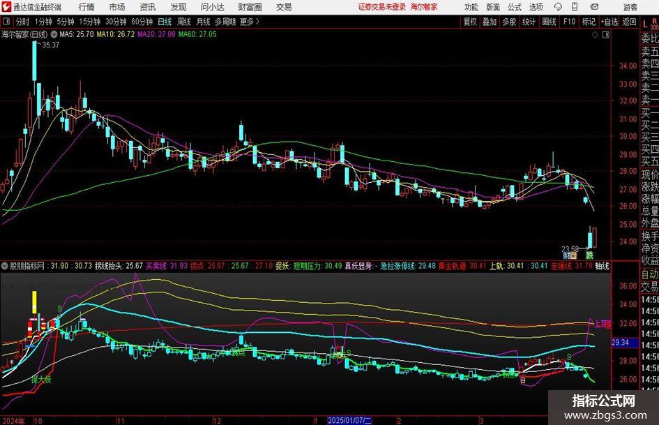Click the 35.37 high price label
This screenshot has height=425, width=659.
coord(51,45)
